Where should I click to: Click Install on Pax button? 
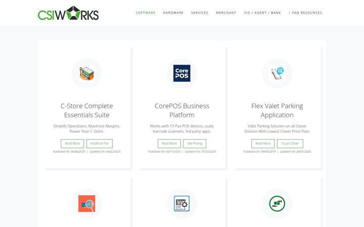100,144
